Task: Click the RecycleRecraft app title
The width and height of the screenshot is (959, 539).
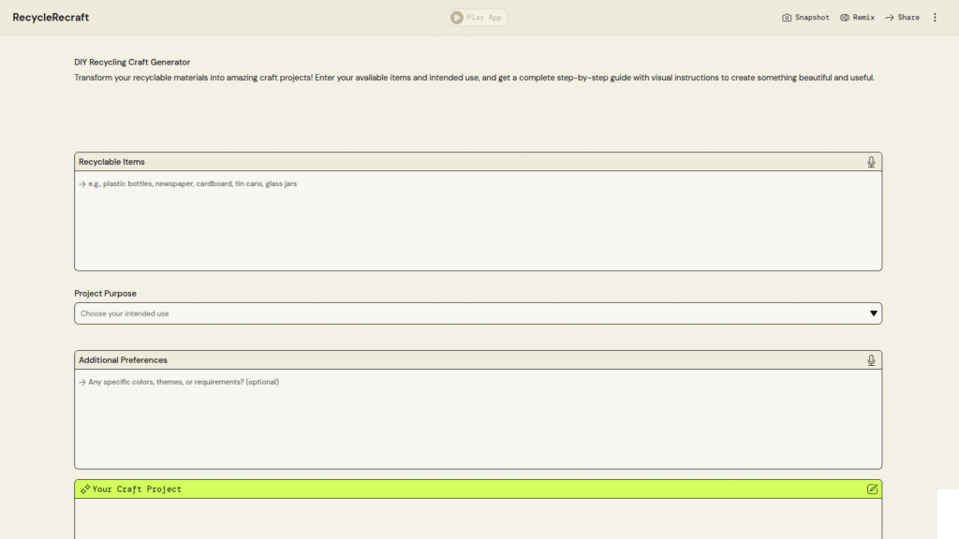Action: tap(51, 18)
